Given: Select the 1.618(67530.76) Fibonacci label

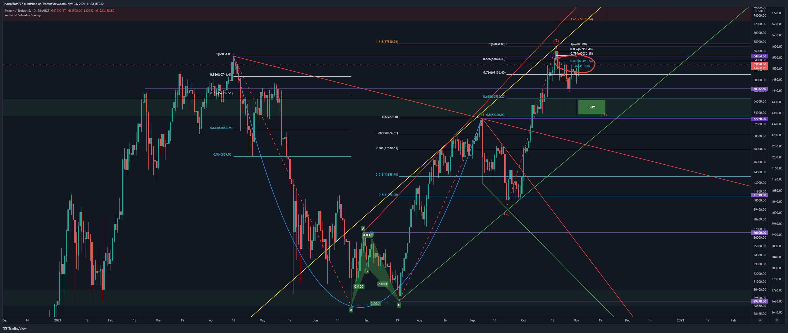Looking at the screenshot, I should click(x=387, y=42).
